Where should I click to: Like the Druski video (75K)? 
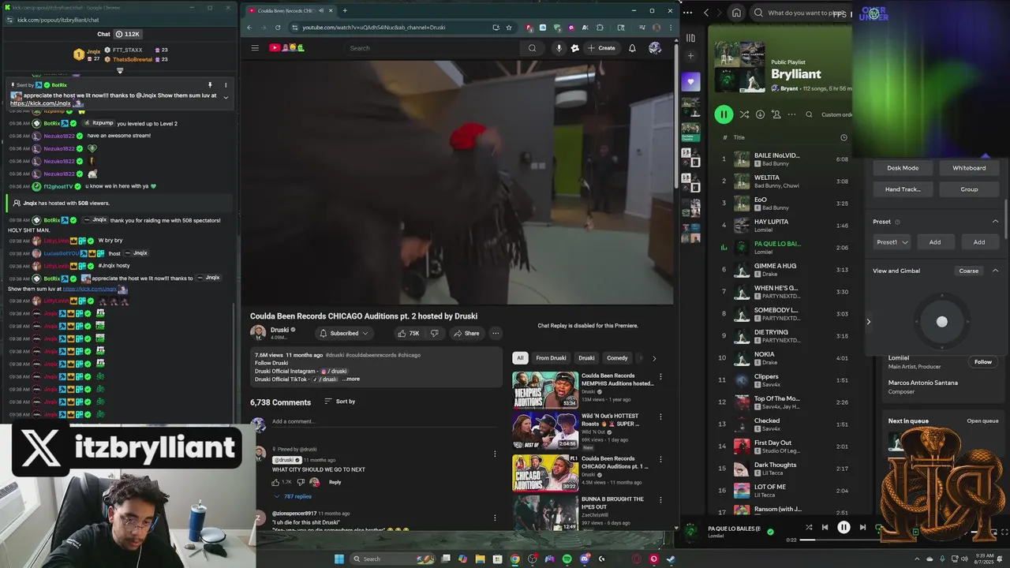(x=409, y=333)
